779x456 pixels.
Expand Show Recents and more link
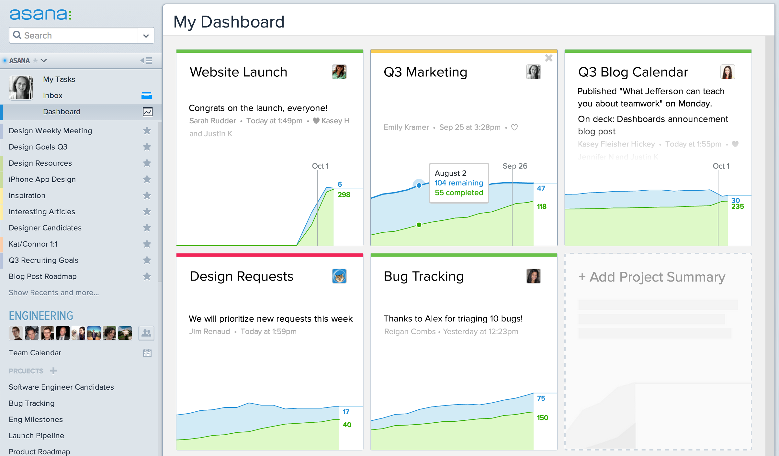[54, 293]
